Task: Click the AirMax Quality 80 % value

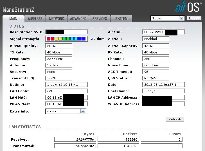Action: coord(59,46)
